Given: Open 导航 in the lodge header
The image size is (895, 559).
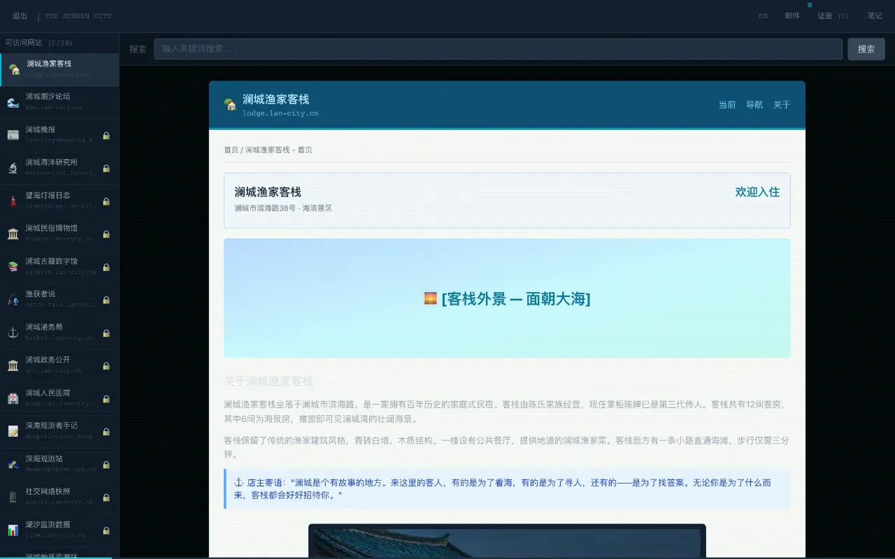Looking at the screenshot, I should pyautogui.click(x=754, y=105).
